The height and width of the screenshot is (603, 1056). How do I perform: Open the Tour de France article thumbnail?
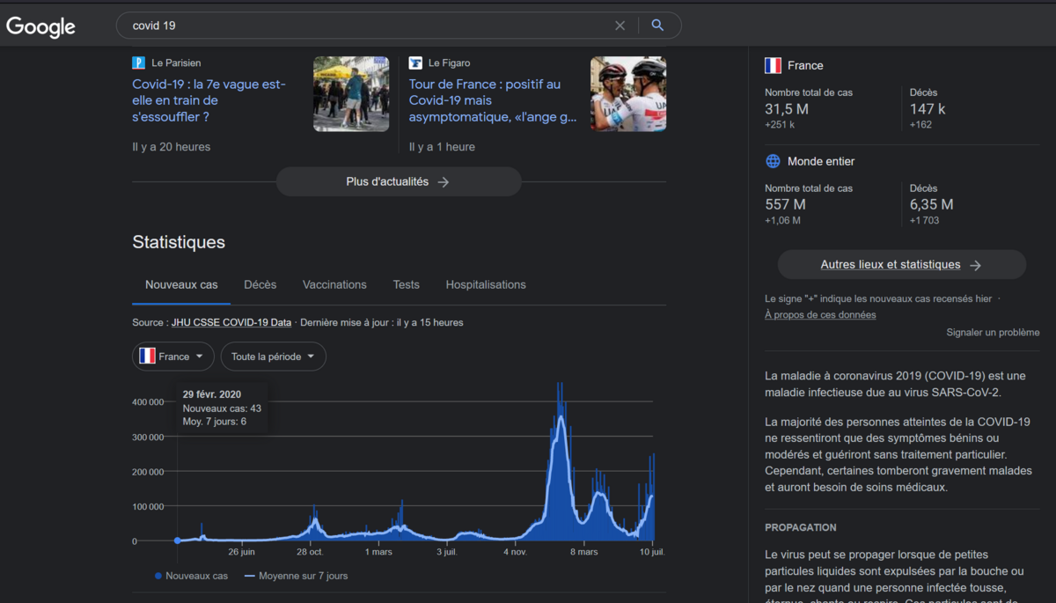[x=627, y=94]
